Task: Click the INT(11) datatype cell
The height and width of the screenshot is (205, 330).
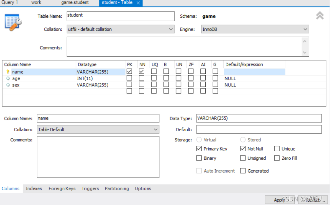Action: point(85,78)
